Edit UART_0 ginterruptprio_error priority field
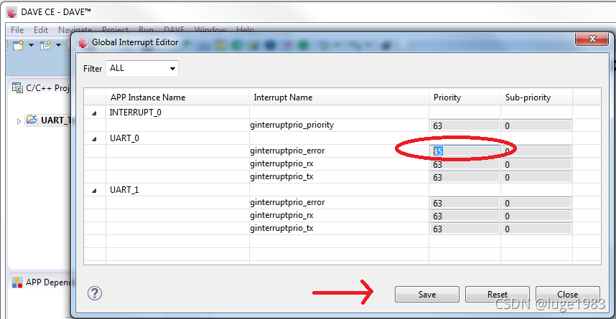The width and height of the screenshot is (616, 319). coord(465,151)
